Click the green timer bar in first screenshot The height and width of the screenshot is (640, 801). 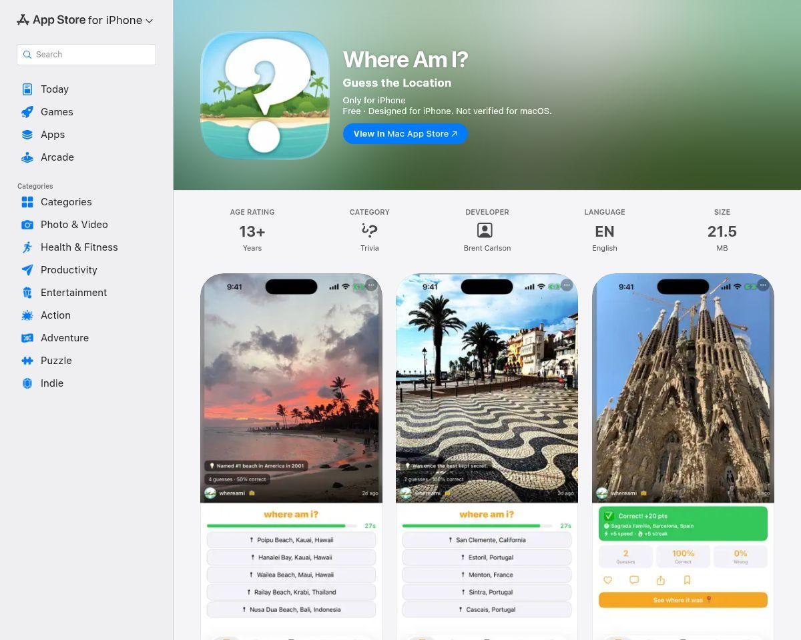tap(282, 526)
